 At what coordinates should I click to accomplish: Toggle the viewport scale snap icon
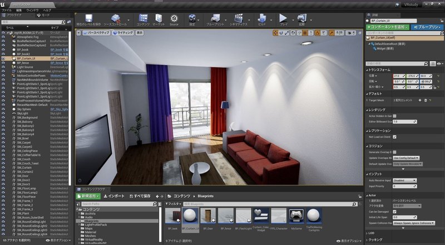332,33
